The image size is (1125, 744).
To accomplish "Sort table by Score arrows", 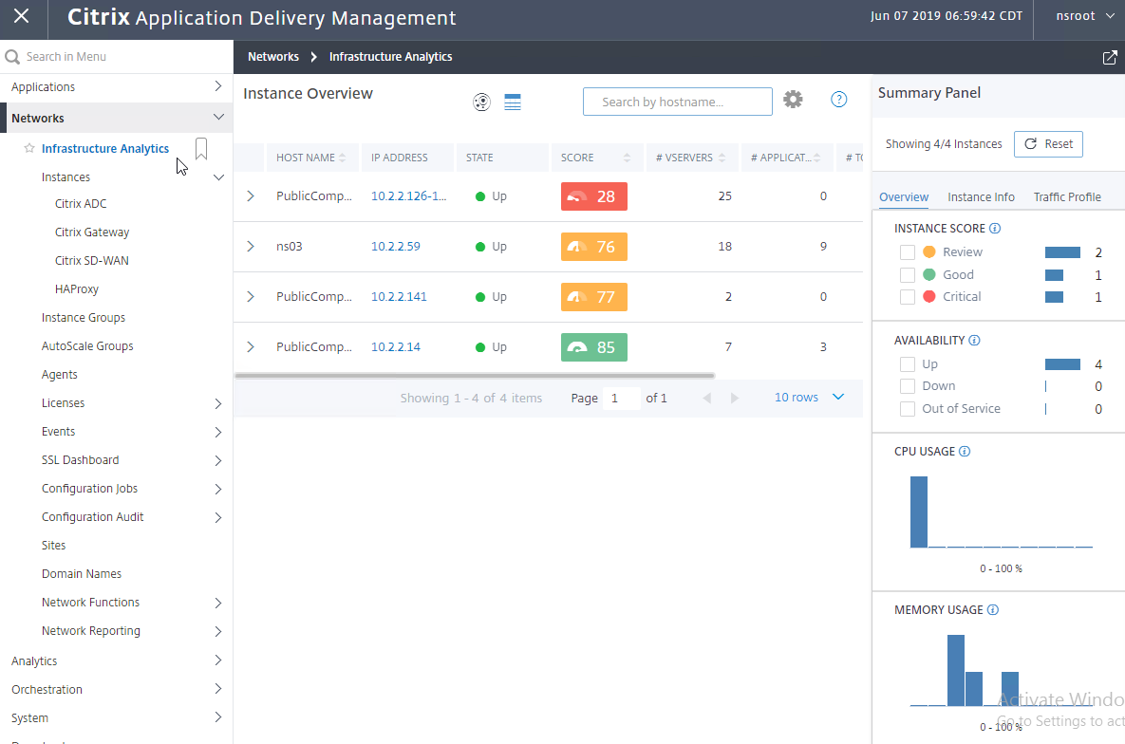I will click(x=628, y=158).
